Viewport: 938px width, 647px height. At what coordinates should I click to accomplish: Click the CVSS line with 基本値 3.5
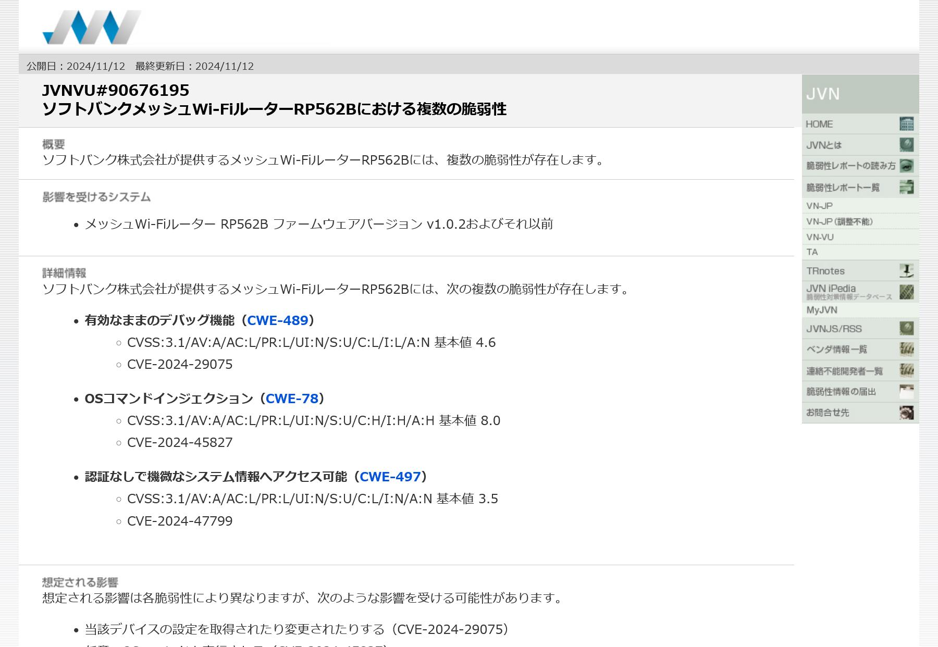click(313, 499)
